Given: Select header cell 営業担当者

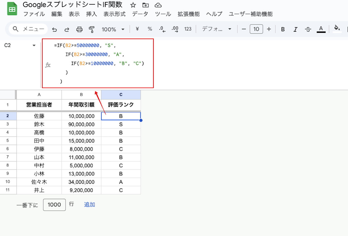Looking at the screenshot, I should tap(39, 105).
